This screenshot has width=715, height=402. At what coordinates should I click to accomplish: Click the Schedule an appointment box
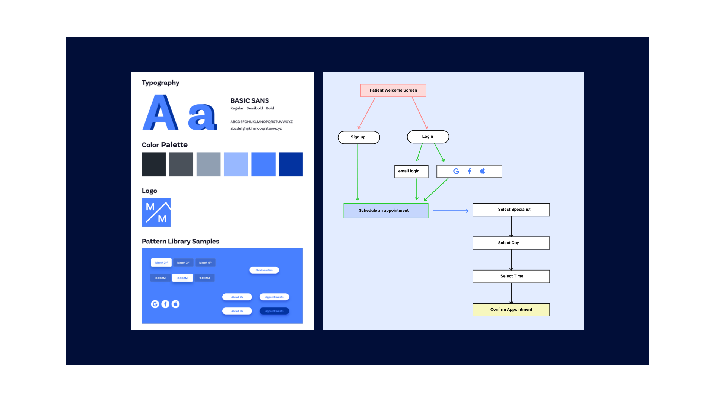(x=386, y=211)
